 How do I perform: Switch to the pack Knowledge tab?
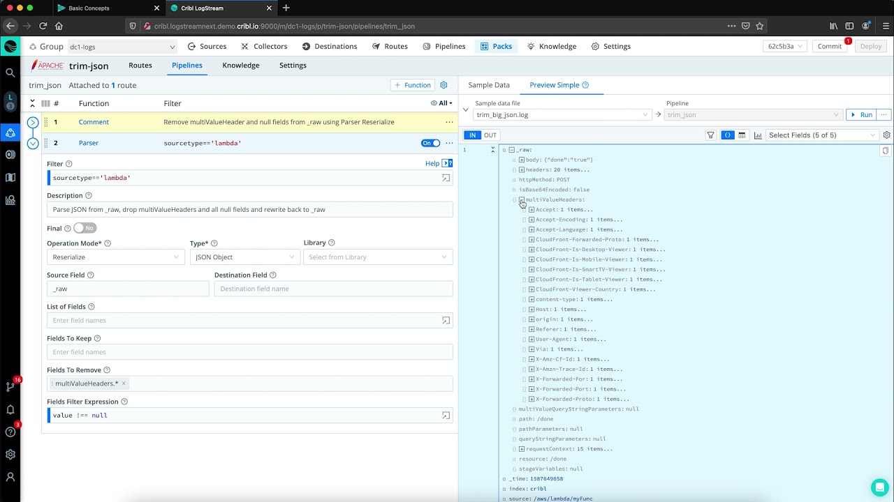pos(241,66)
